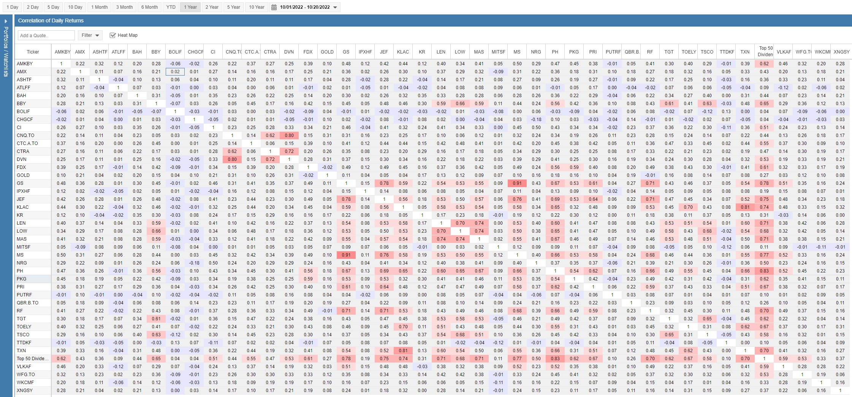Choose the 5 Year period button
This screenshot has height=397, width=852.
coord(234,7)
